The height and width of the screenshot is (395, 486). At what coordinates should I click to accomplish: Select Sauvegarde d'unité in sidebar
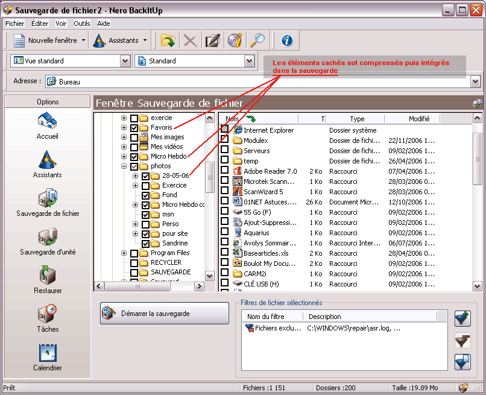pos(48,241)
